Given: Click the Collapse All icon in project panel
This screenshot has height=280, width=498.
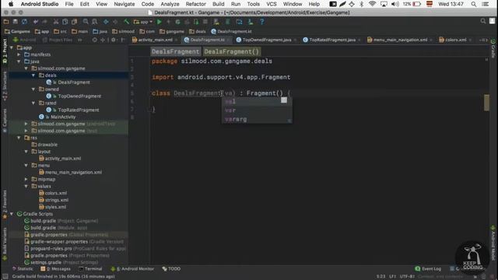Looking at the screenshot, I should (x=103, y=40).
